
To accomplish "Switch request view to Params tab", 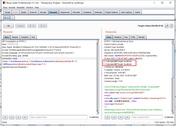I will [x=15, y=37].
